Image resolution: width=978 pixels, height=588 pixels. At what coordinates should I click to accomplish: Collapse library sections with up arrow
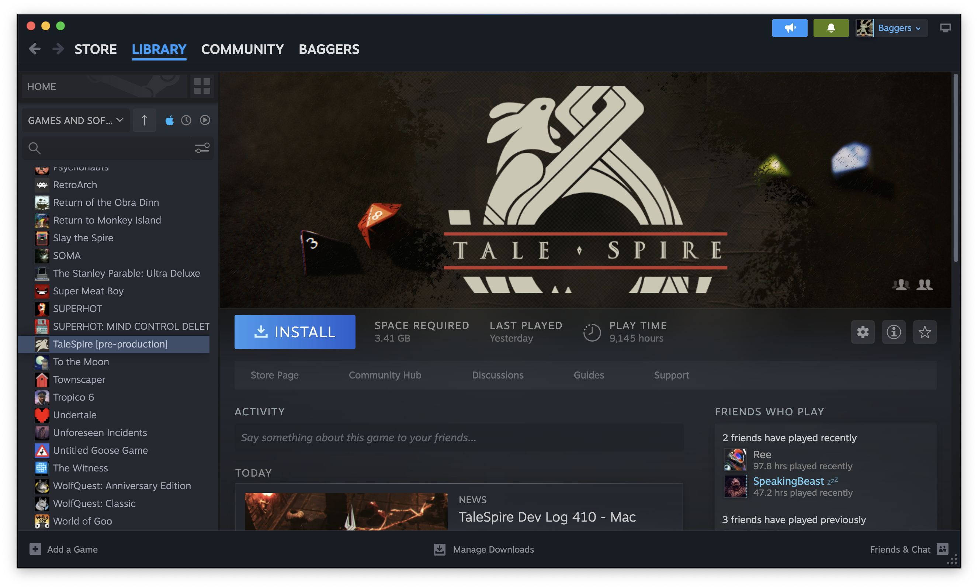click(x=144, y=120)
